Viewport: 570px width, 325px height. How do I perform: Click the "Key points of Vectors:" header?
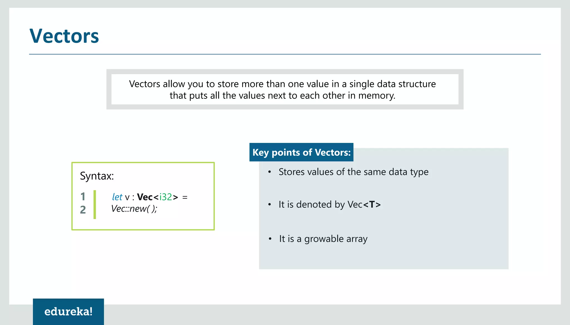(301, 152)
